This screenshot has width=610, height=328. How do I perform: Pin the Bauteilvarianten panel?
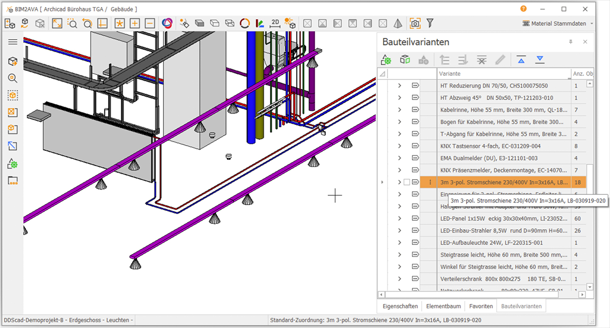pos(570,42)
